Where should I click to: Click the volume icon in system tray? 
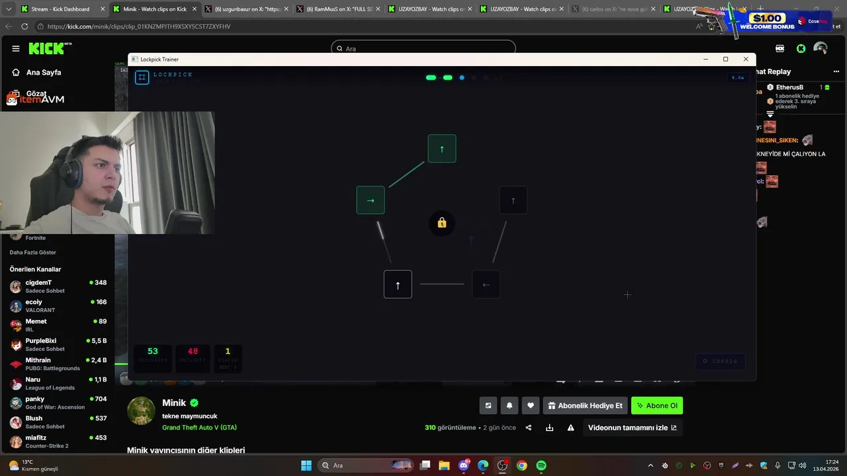[802, 465]
